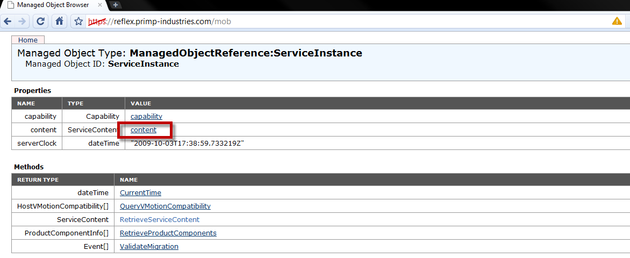
Task: Click the serverClock timestamp value
Action: pos(187,144)
